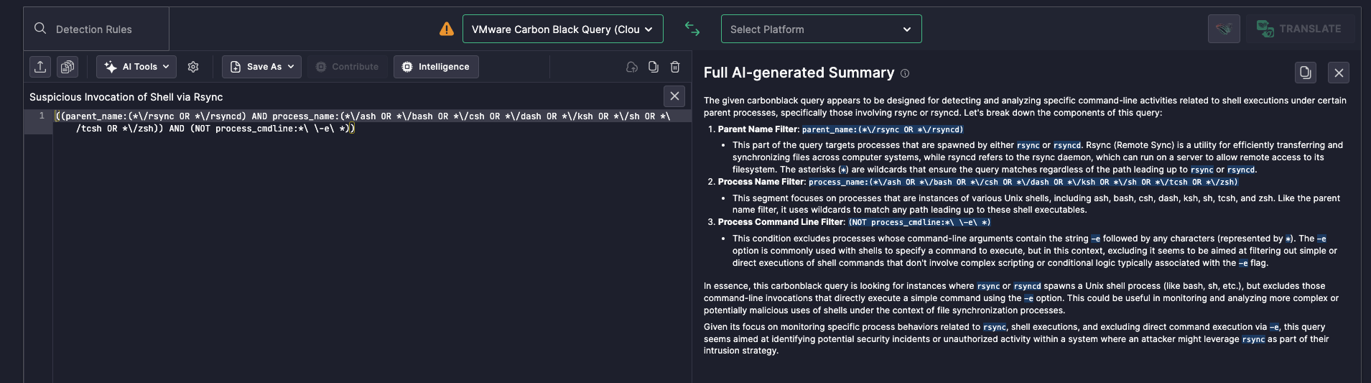This screenshot has height=383, width=1371.
Task: Copy the query via editor copy icon
Action: [x=654, y=67]
